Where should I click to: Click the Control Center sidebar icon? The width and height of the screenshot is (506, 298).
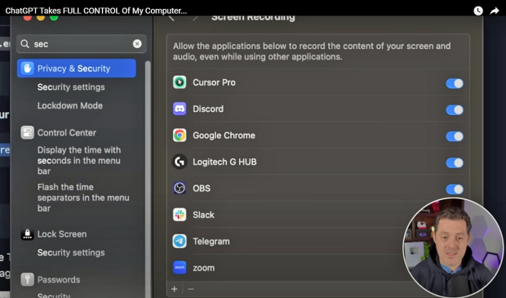pos(28,133)
